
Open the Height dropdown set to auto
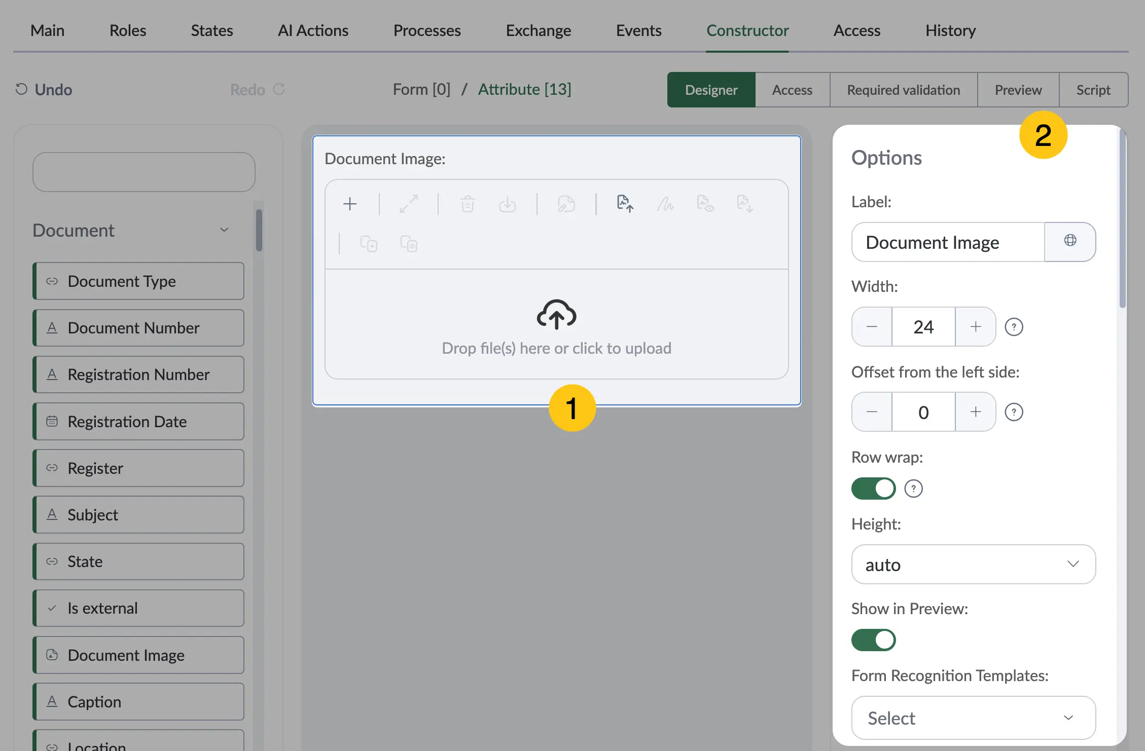point(974,565)
